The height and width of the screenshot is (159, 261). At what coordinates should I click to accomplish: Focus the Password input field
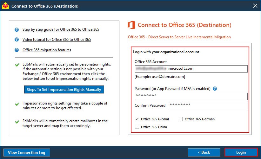point(191,96)
